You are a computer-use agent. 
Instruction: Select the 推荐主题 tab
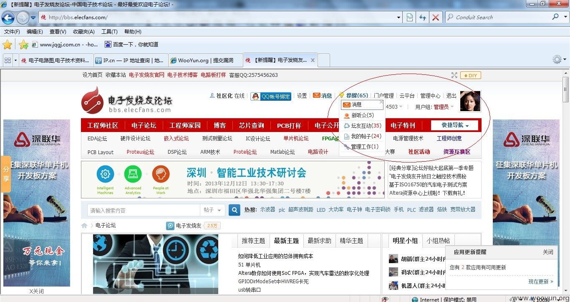click(253, 241)
